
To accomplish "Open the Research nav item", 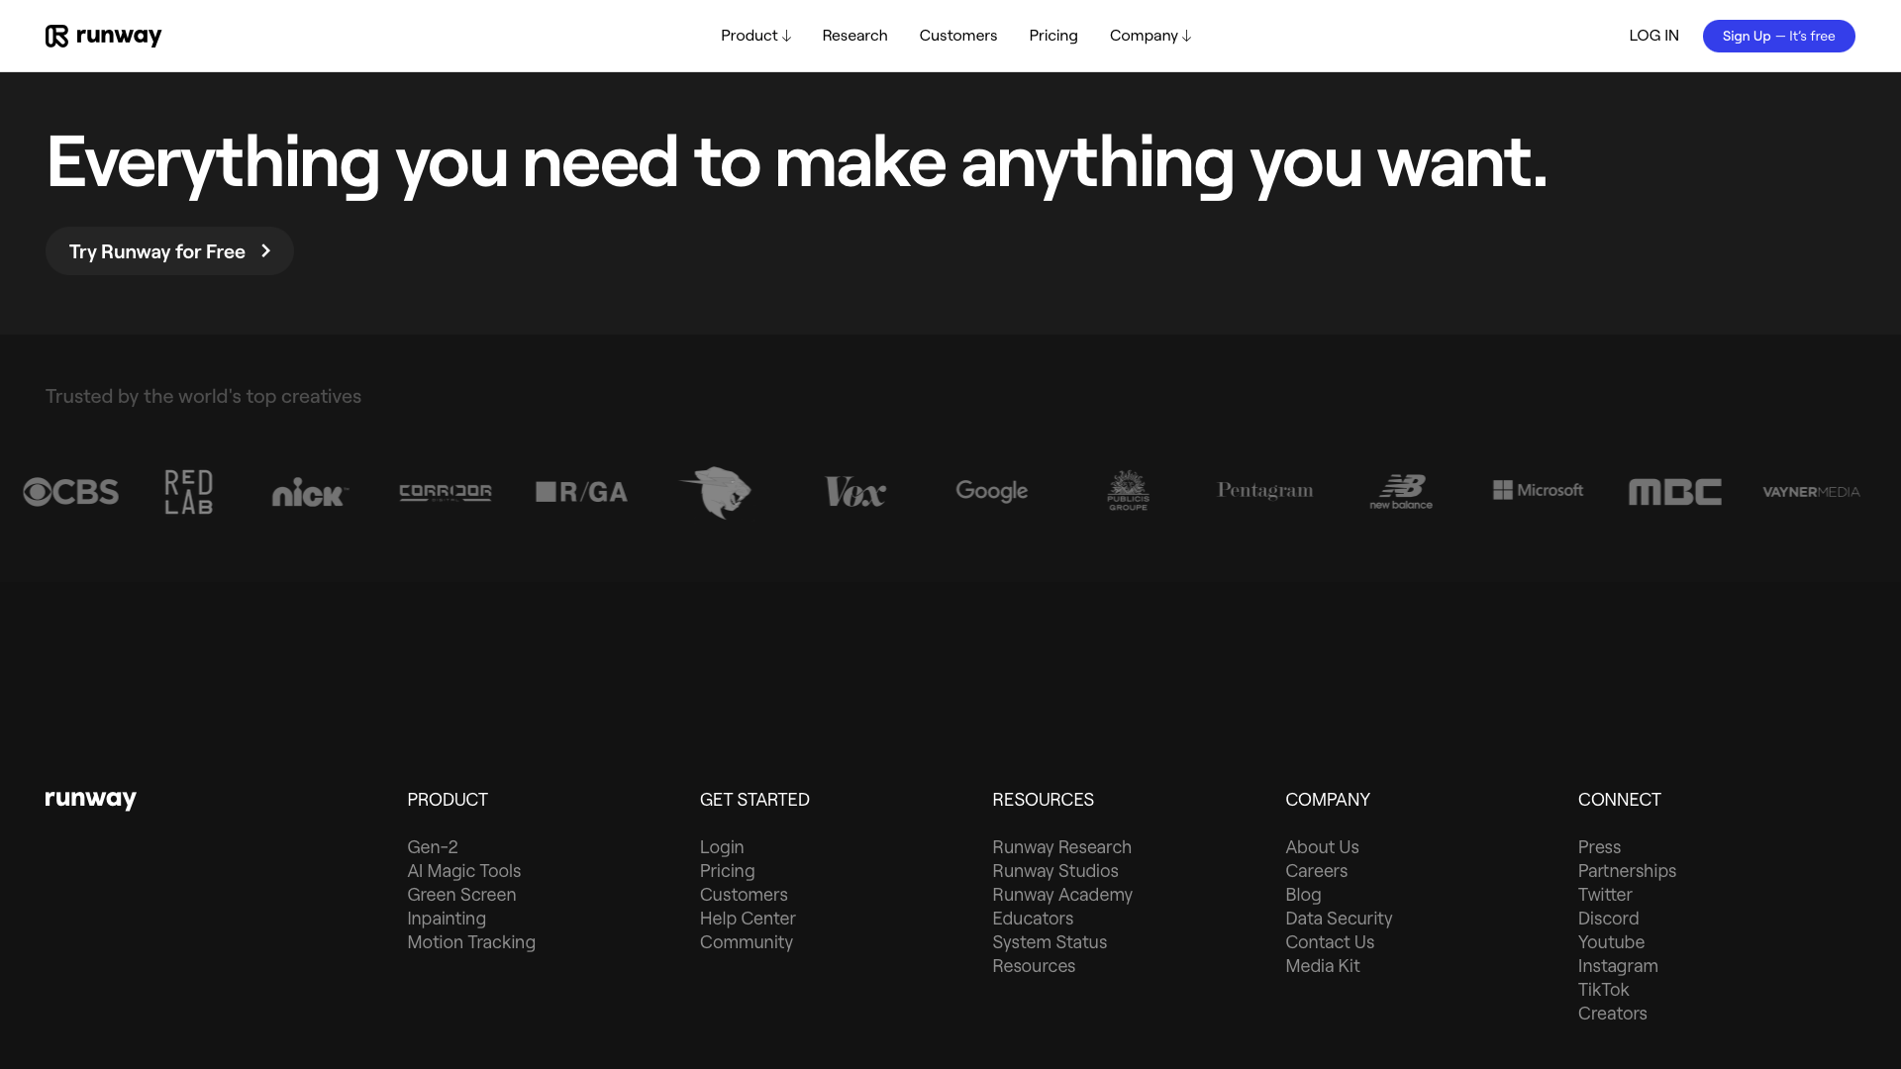I will [854, 36].
